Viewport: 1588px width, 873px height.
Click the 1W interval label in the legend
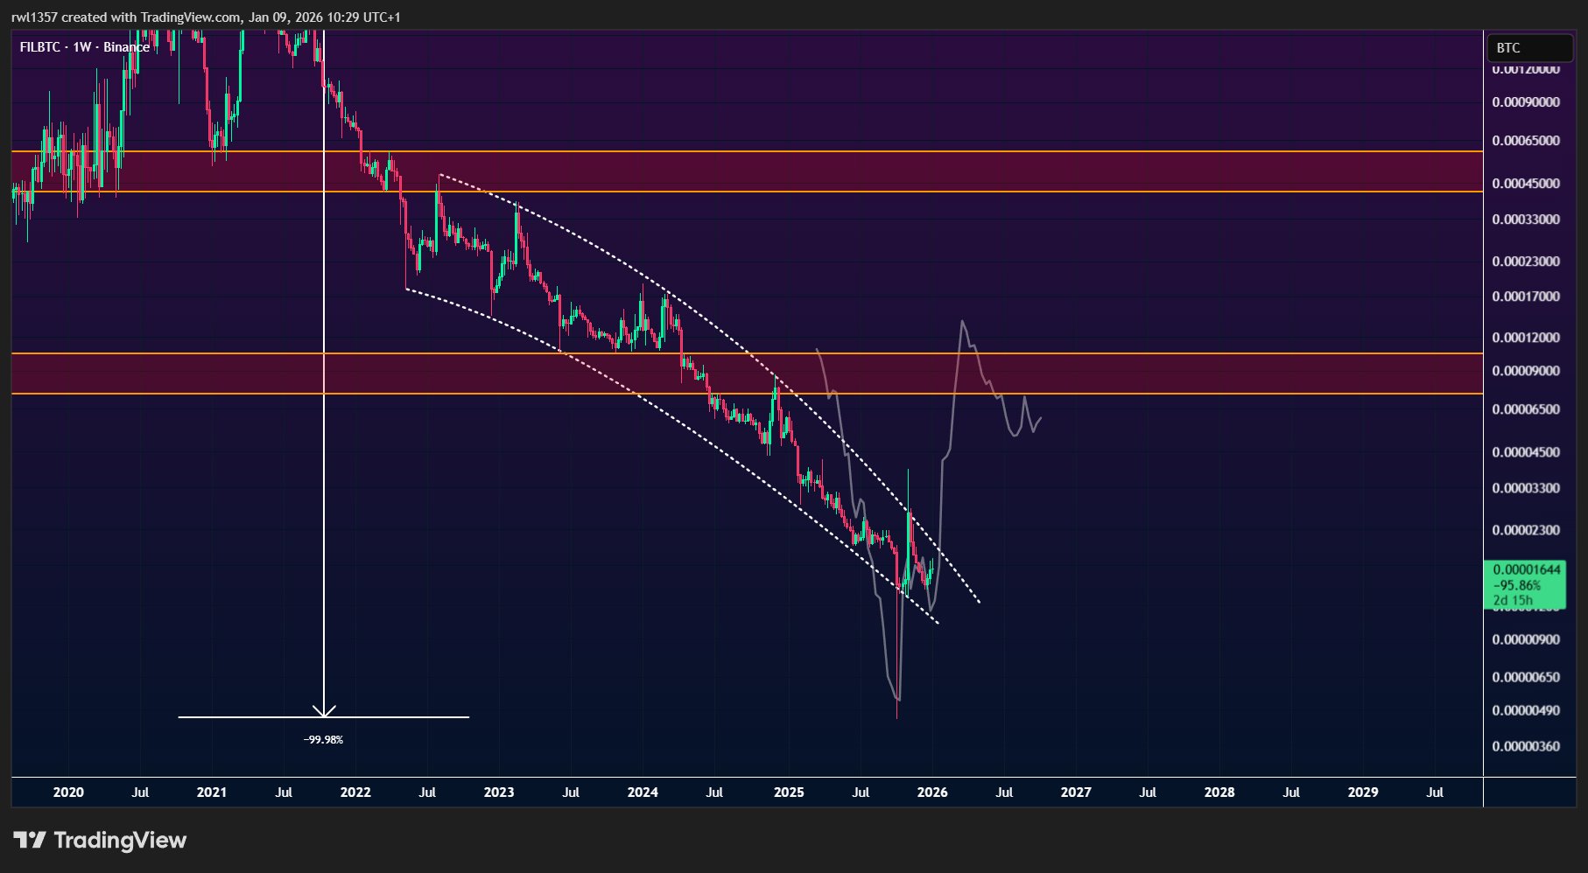pyautogui.click(x=82, y=47)
